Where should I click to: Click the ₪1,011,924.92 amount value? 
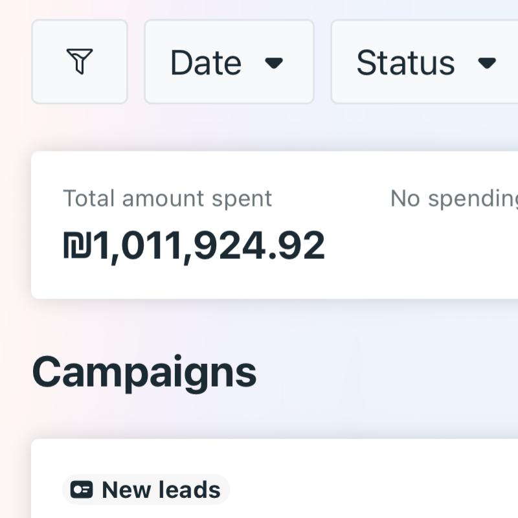point(194,246)
